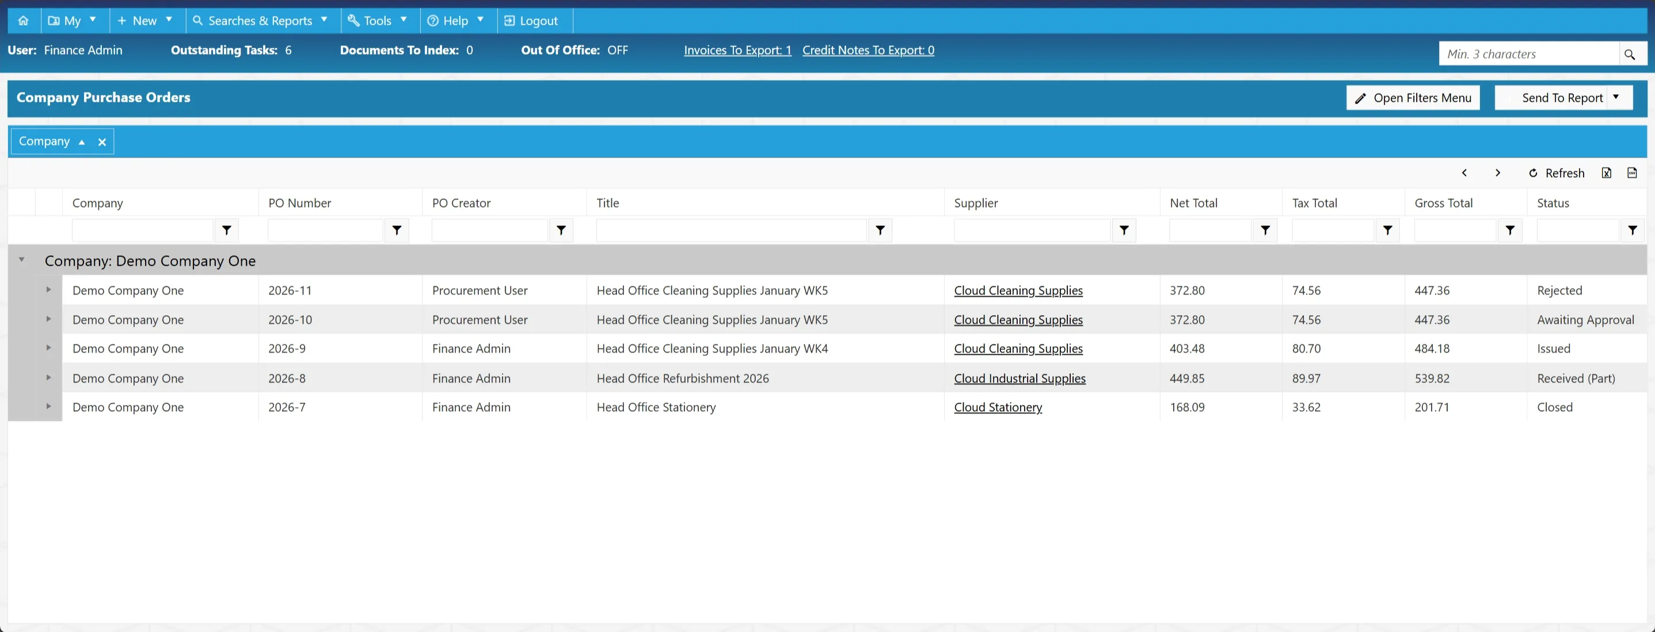Viewport: 1655px width, 632px height.
Task: Open Cloud Cleaning Supplies link for PO 2026-9
Action: click(1018, 348)
